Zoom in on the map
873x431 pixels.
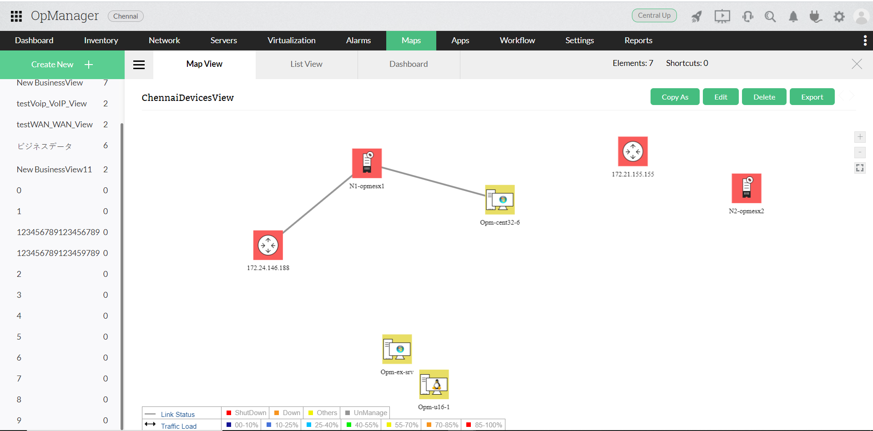(860, 137)
